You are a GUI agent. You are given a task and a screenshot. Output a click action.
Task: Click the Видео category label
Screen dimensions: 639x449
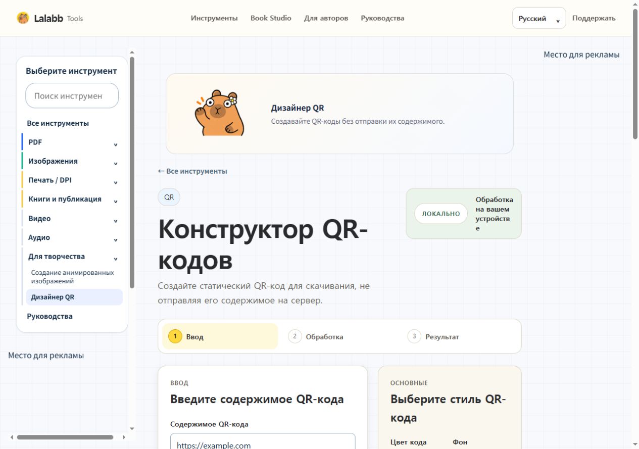coord(39,218)
